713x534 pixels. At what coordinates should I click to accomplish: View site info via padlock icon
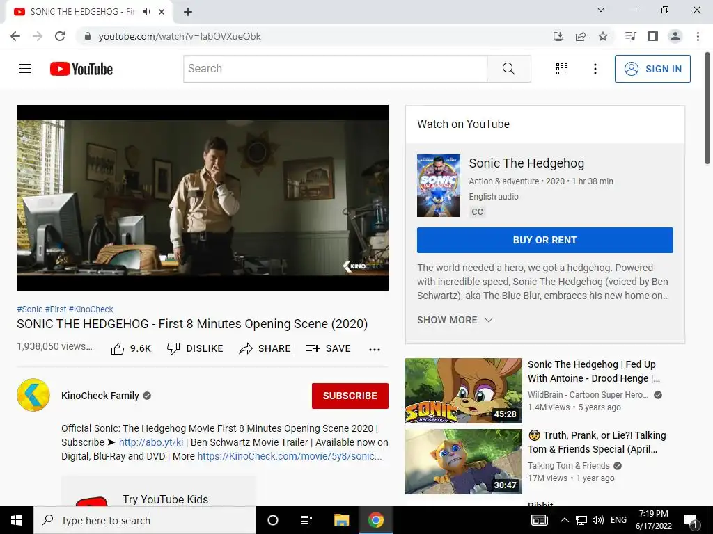88,36
